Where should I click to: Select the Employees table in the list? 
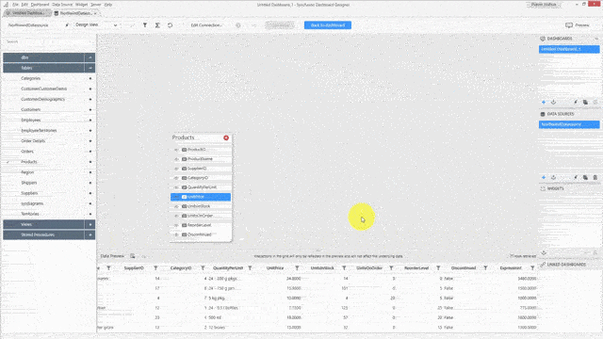(31, 120)
